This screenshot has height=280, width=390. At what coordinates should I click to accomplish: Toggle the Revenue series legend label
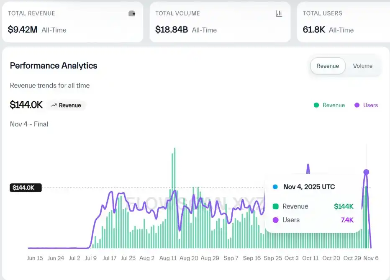pyautogui.click(x=334, y=105)
